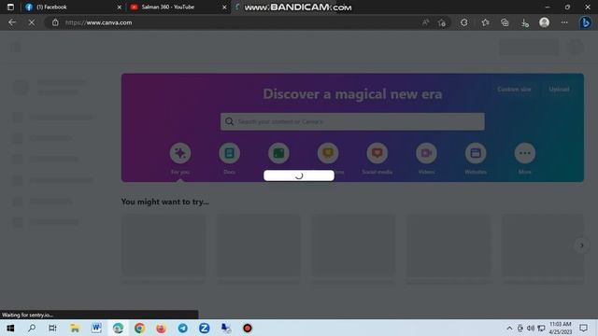
Task: Open browser Extensions puzzle icon
Action: pyautogui.click(x=463, y=22)
